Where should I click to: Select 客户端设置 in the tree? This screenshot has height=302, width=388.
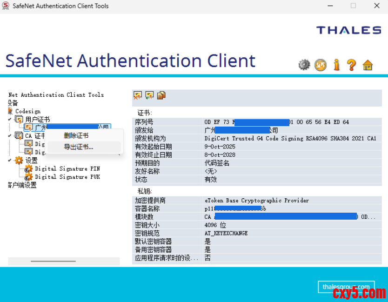(x=22, y=185)
